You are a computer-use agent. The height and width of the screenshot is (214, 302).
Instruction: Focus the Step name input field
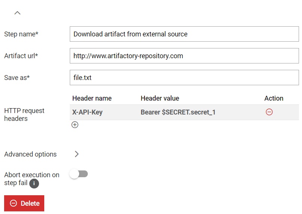[184, 34]
